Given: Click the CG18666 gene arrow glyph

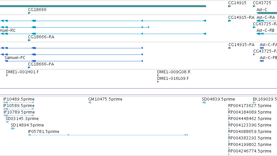Looking at the screenshot, I should [x=29, y=13].
